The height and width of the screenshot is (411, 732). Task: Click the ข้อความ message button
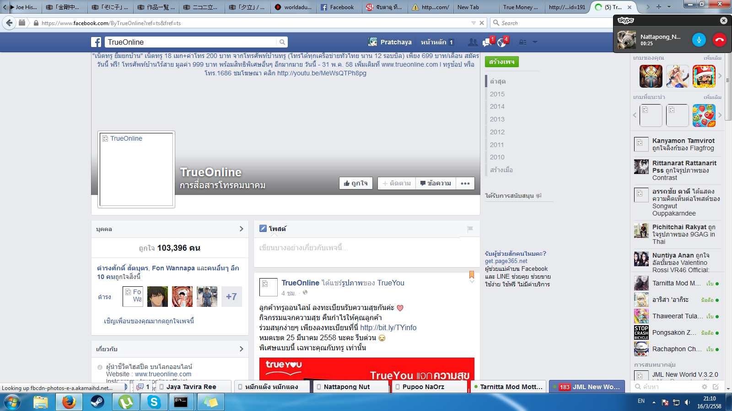pos(436,183)
